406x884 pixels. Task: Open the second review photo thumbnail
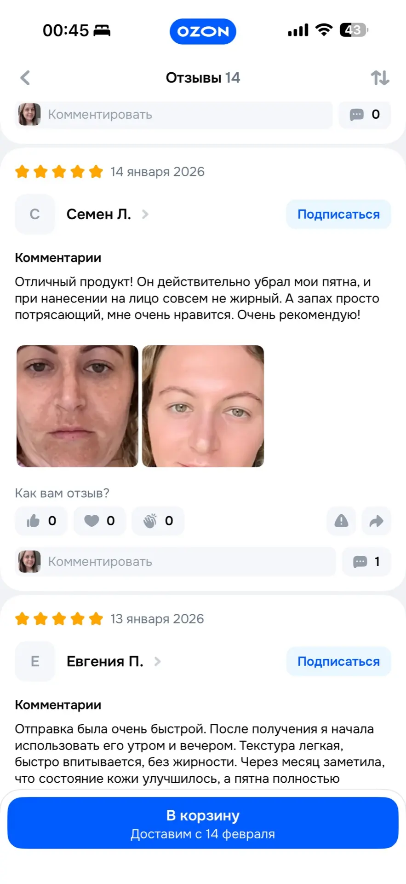pos(203,407)
